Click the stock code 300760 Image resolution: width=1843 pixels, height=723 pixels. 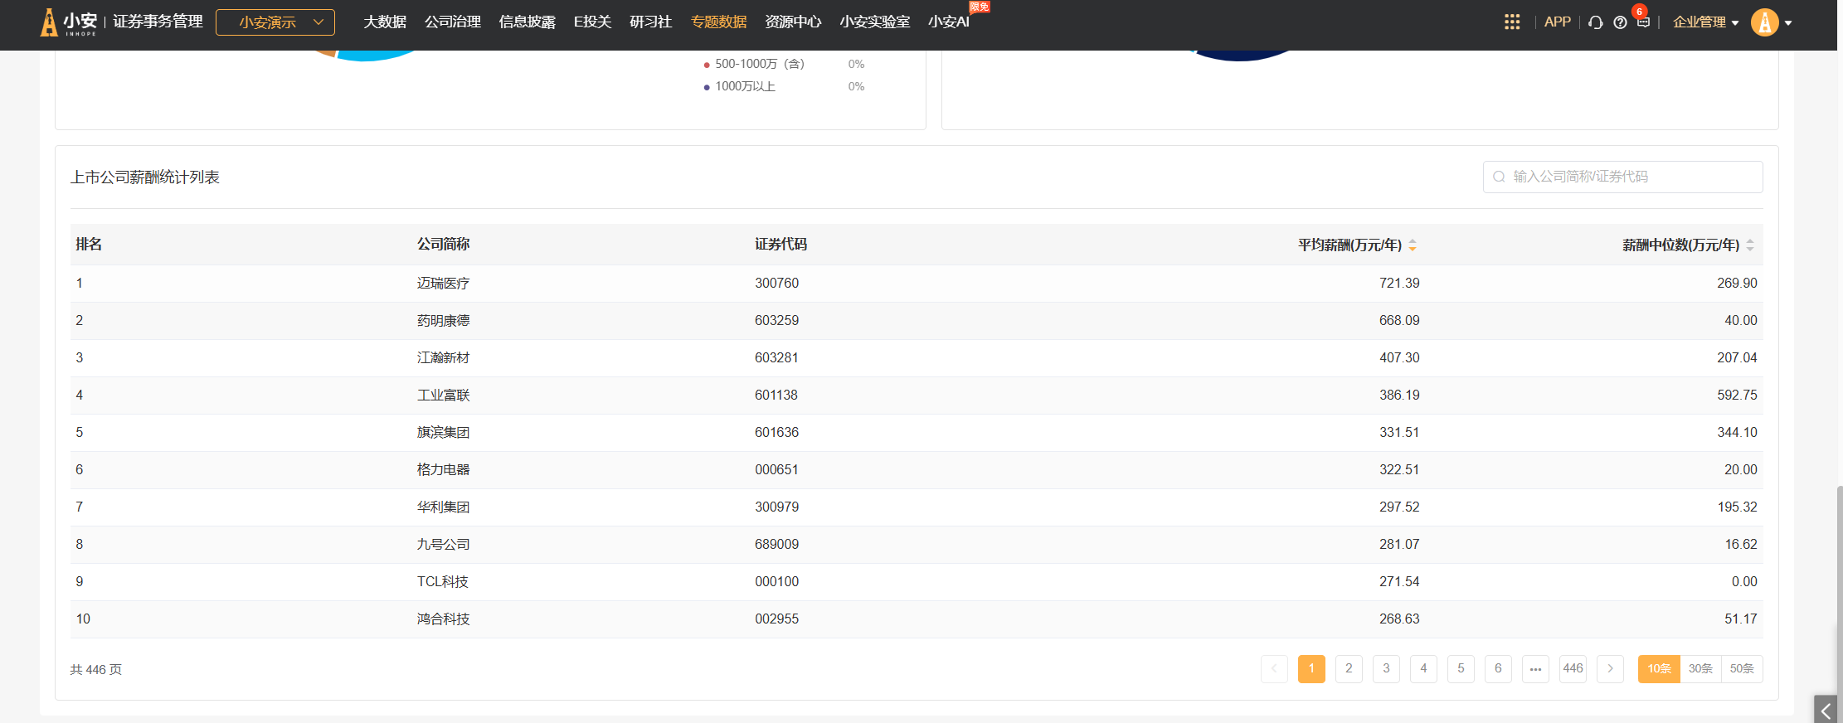(x=776, y=283)
